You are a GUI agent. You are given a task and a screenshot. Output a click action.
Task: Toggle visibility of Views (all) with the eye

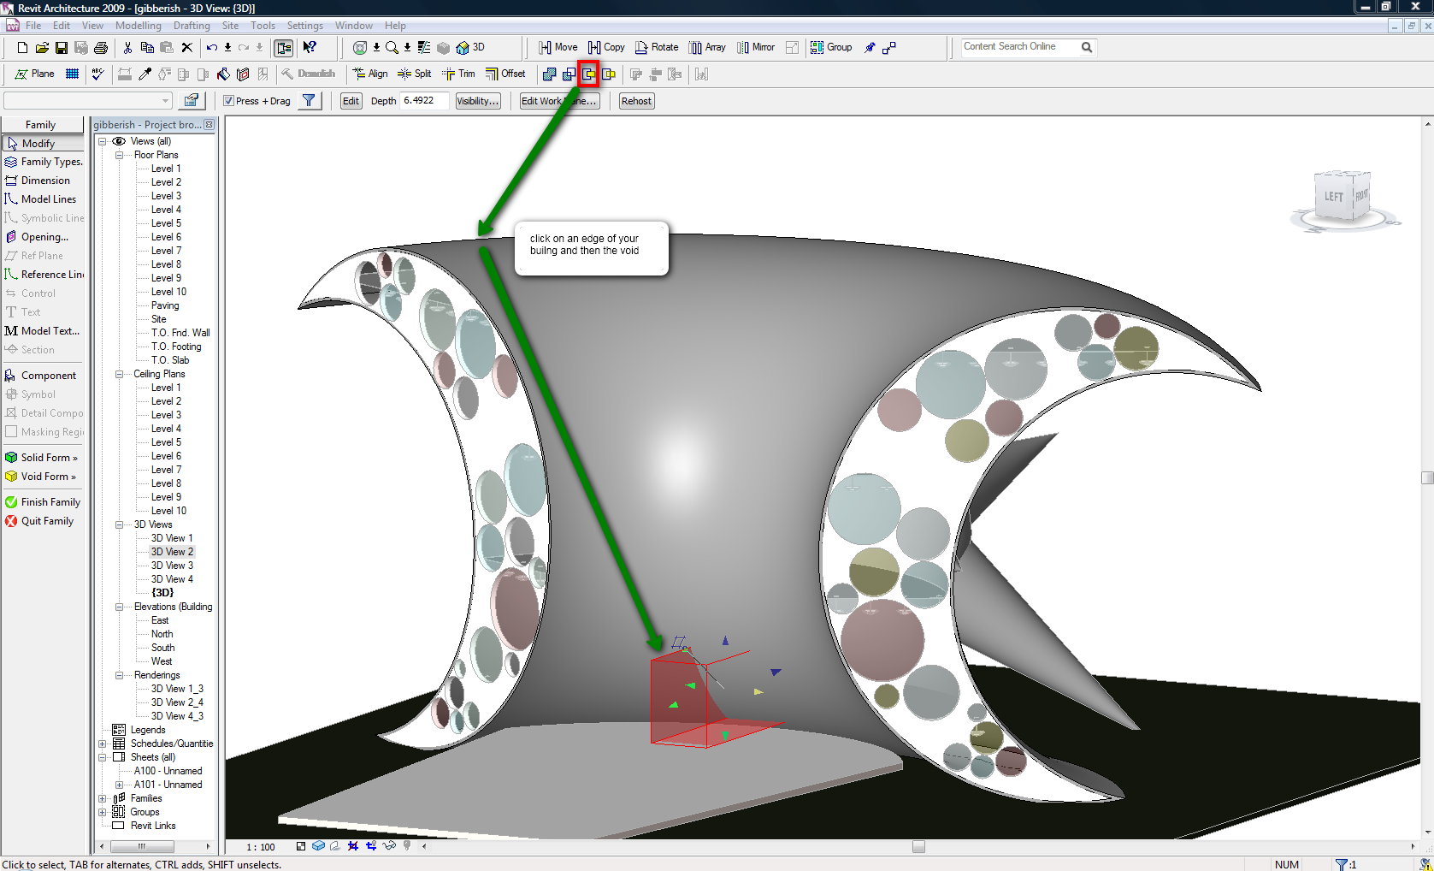[x=118, y=140]
